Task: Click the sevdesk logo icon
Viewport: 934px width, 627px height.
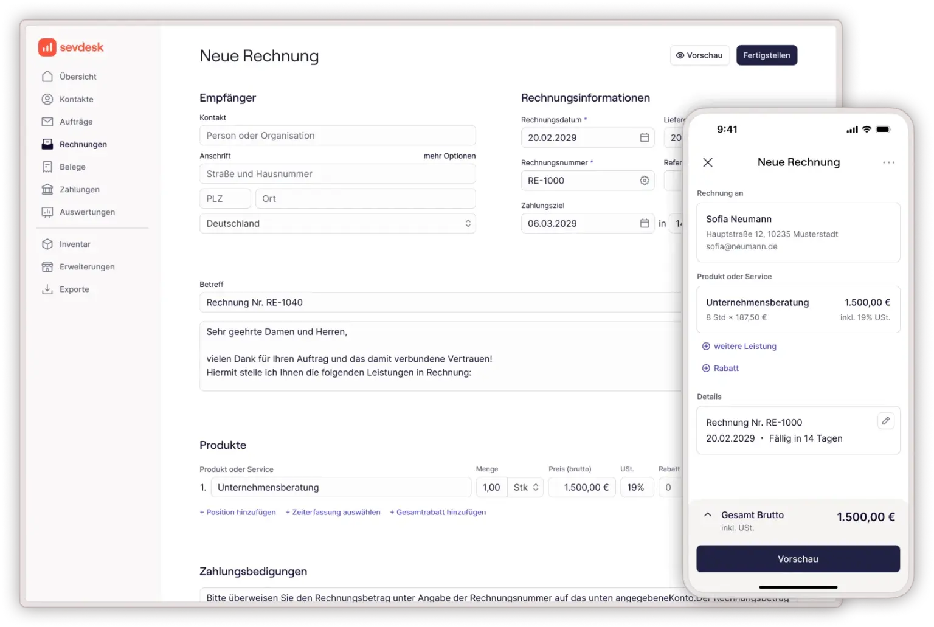Action: (x=47, y=47)
